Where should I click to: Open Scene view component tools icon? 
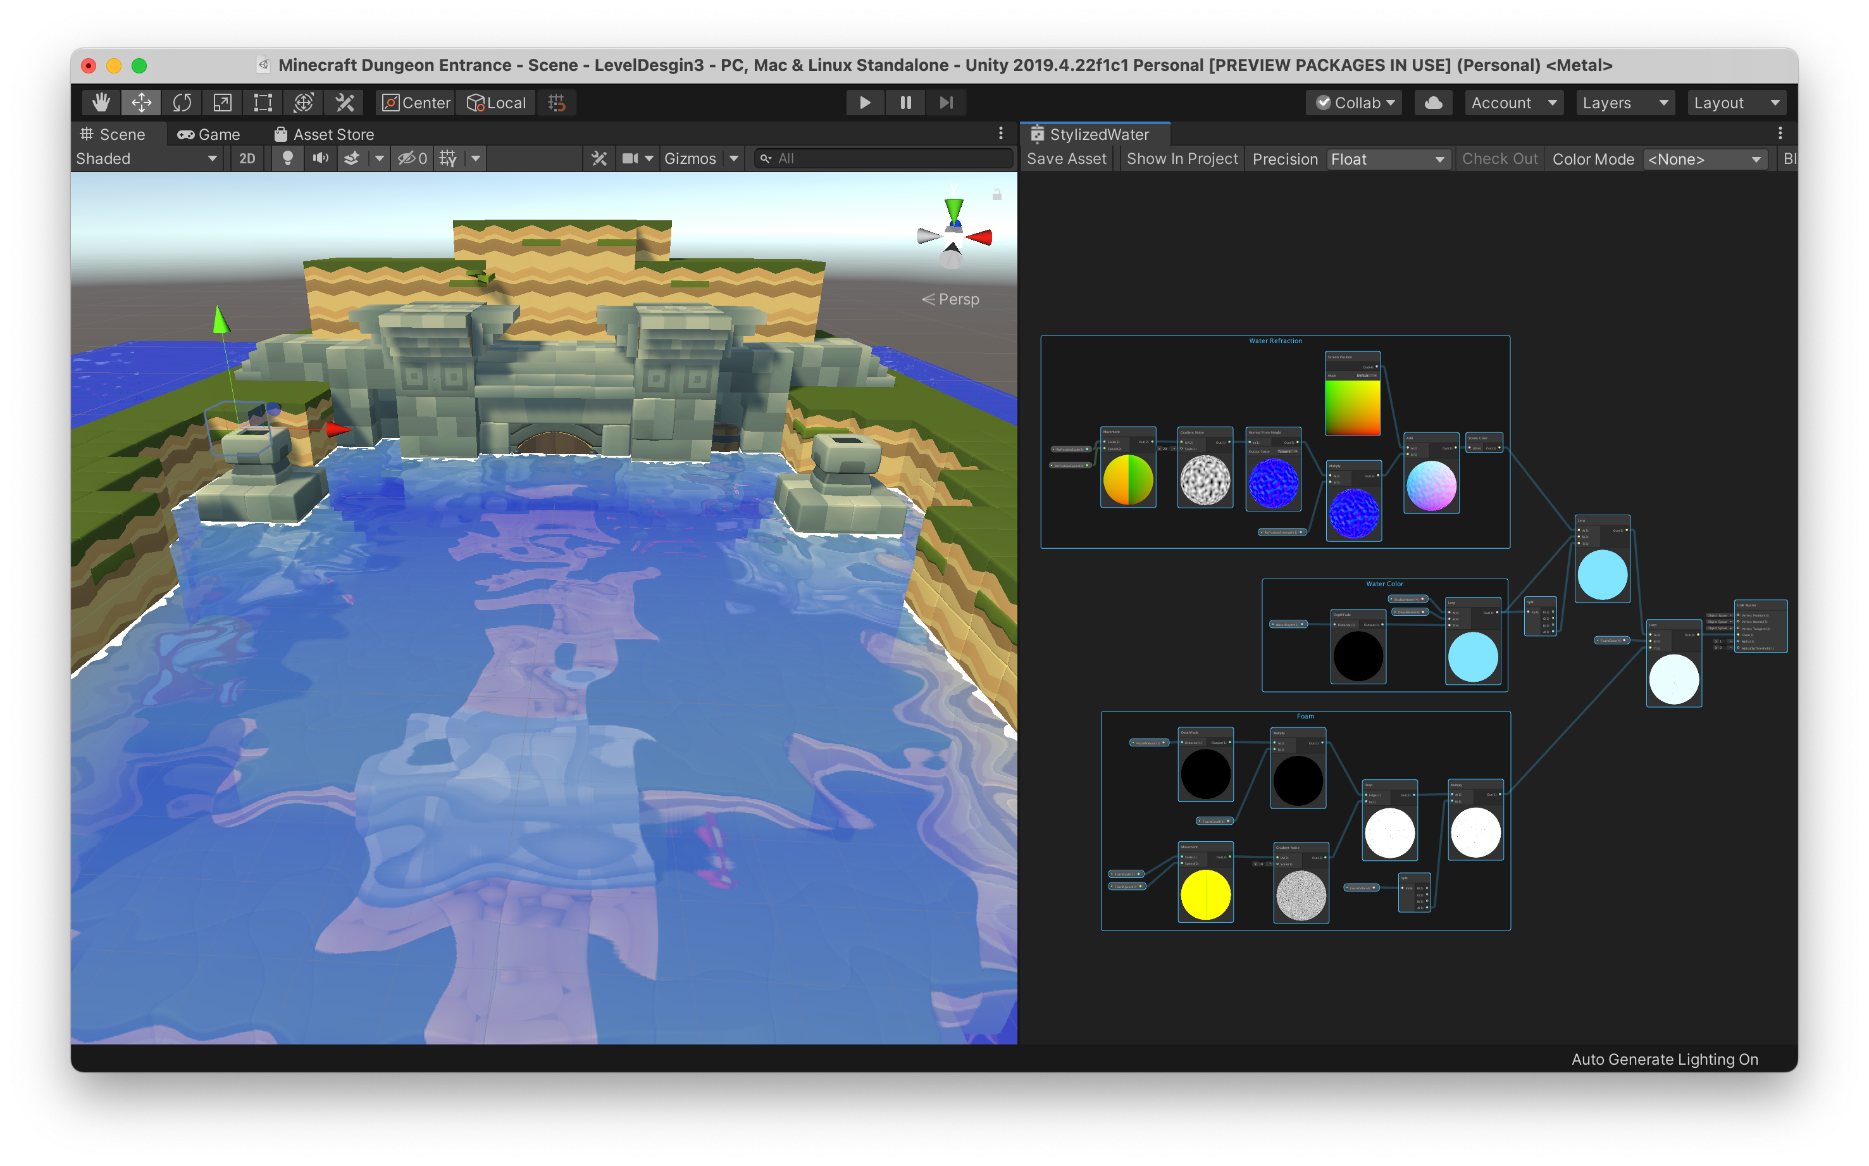pyautogui.click(x=599, y=158)
